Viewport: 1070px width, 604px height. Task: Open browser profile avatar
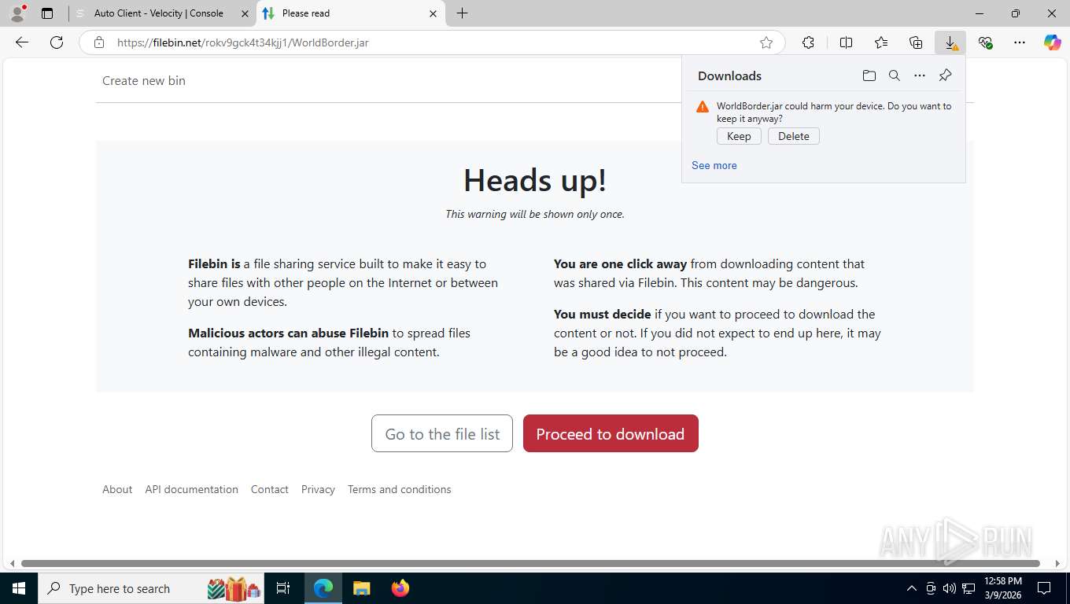point(17,13)
